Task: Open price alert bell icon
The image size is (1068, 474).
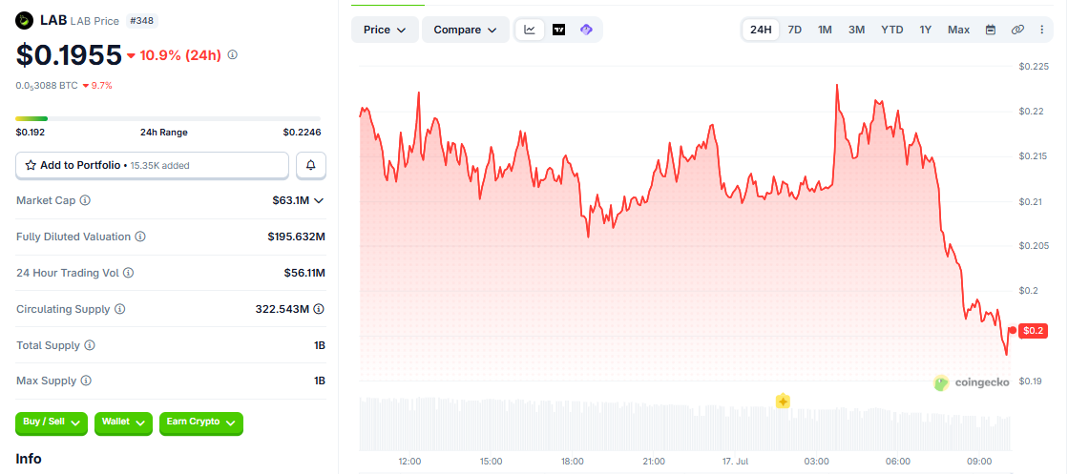Action: click(311, 166)
